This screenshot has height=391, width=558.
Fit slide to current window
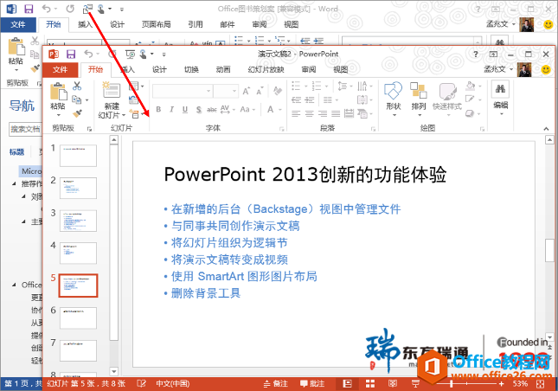coord(540,383)
